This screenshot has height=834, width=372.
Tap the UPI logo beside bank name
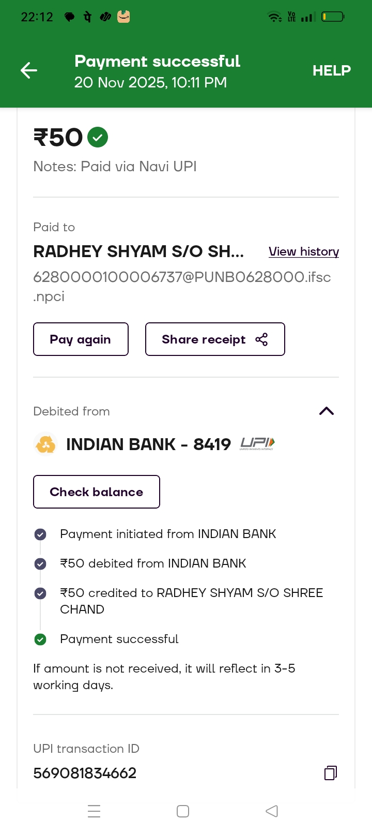[257, 444]
